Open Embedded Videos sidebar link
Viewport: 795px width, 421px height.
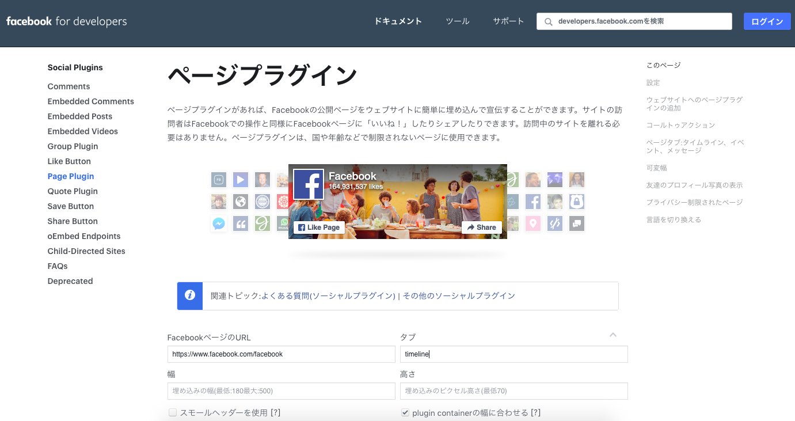(83, 131)
